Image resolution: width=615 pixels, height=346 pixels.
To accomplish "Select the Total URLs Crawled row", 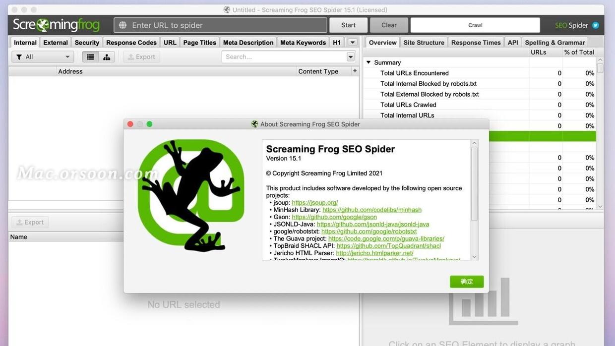I will point(480,105).
